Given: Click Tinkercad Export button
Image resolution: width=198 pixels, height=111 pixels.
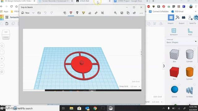Looking at the screenshot, I should (x=182, y=23).
